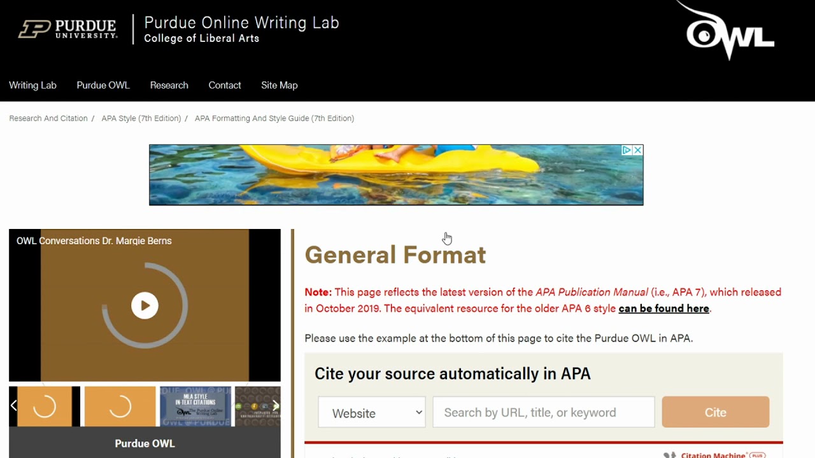Go to Research And Citation breadcrumb

pyautogui.click(x=48, y=118)
